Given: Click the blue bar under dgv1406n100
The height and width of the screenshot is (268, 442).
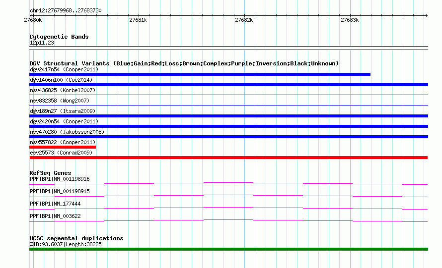Looking at the screenshot, I should pyautogui.click(x=228, y=85).
